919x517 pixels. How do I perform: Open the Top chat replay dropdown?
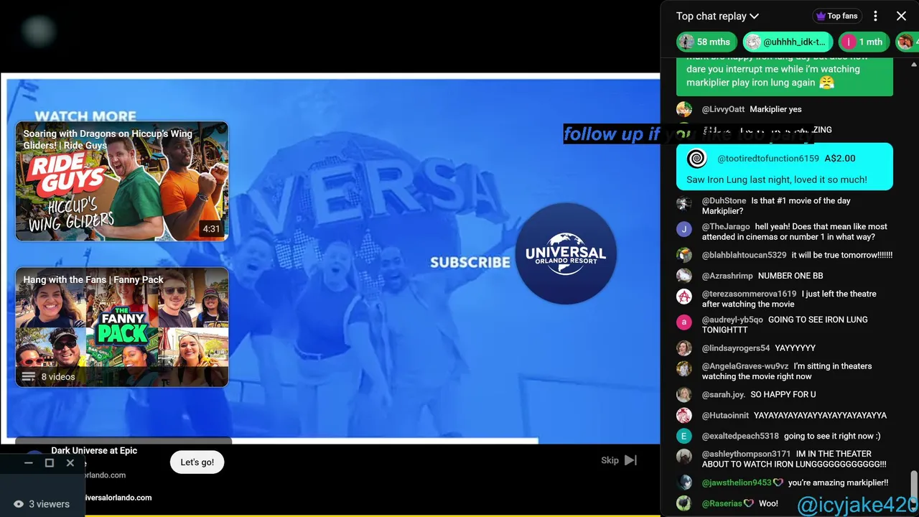pyautogui.click(x=717, y=16)
